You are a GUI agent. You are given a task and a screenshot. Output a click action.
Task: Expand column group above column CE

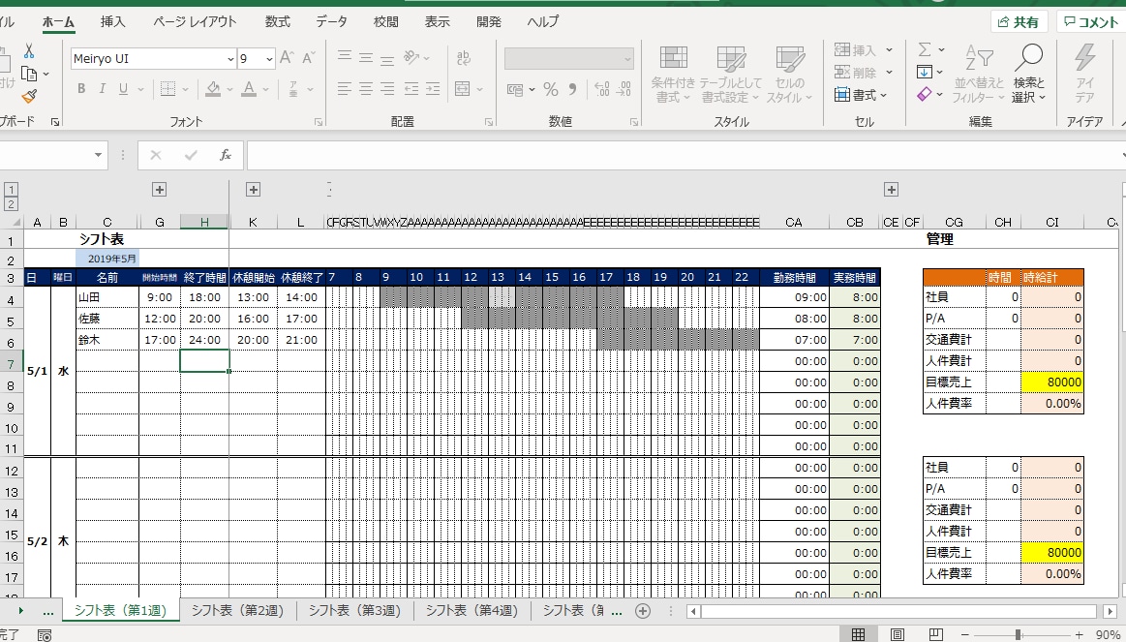(891, 190)
